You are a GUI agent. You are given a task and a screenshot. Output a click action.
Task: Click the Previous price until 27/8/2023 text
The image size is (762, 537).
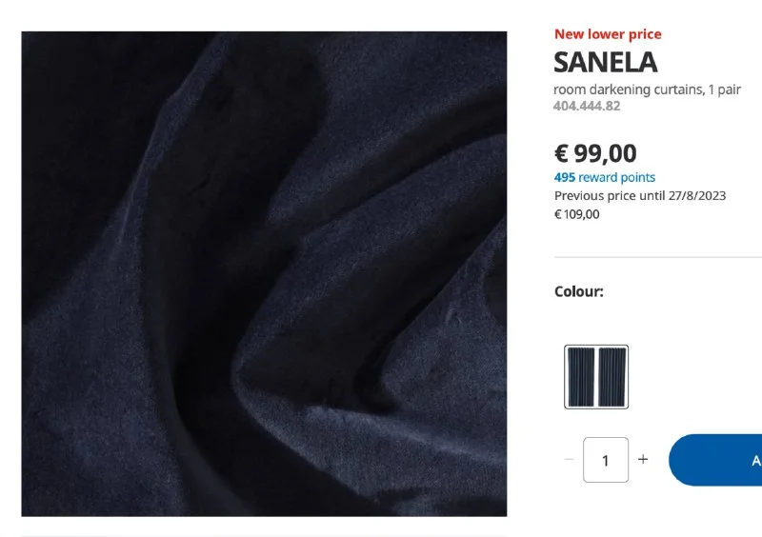[x=640, y=196]
